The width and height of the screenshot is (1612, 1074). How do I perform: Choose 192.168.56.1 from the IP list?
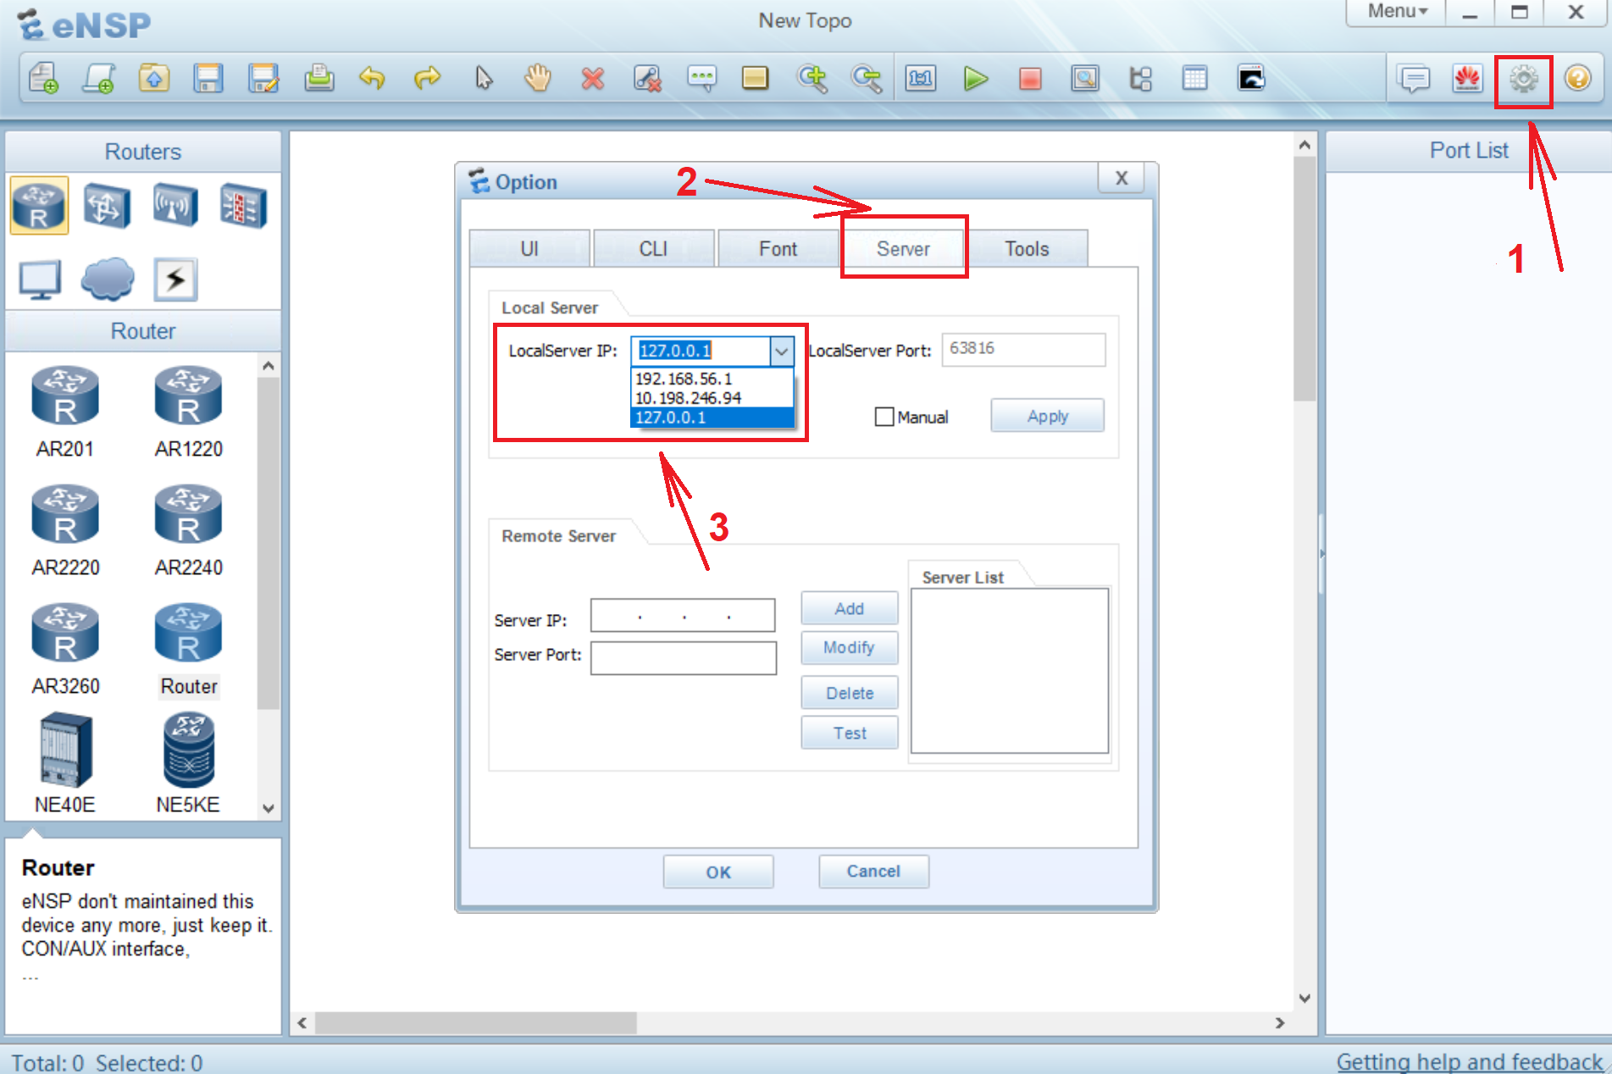[x=712, y=379]
